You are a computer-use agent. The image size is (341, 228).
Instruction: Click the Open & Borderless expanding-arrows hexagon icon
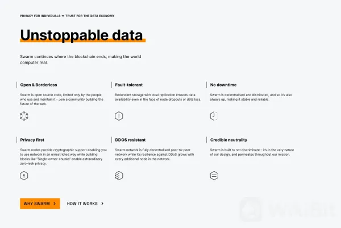pos(24,116)
